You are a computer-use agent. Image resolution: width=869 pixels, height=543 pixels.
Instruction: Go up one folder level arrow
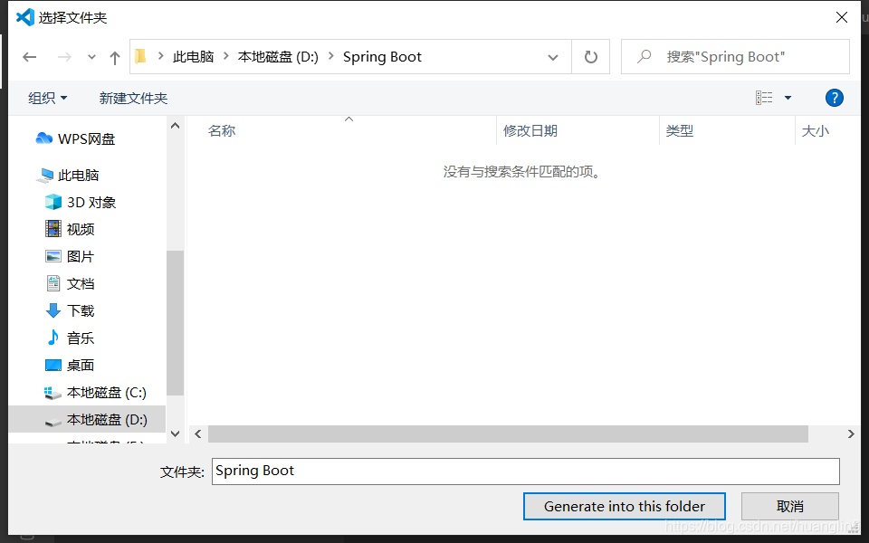[115, 58]
